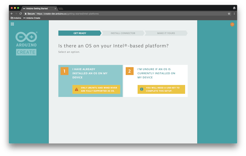
Task: Click the Ubuntu and Wind River warning notice
Action: pyautogui.click(x=96, y=89)
